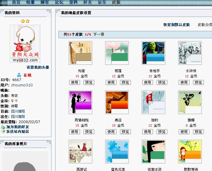Open the 访友 menu item
The width and height of the screenshot is (212, 171).
[102, 2]
